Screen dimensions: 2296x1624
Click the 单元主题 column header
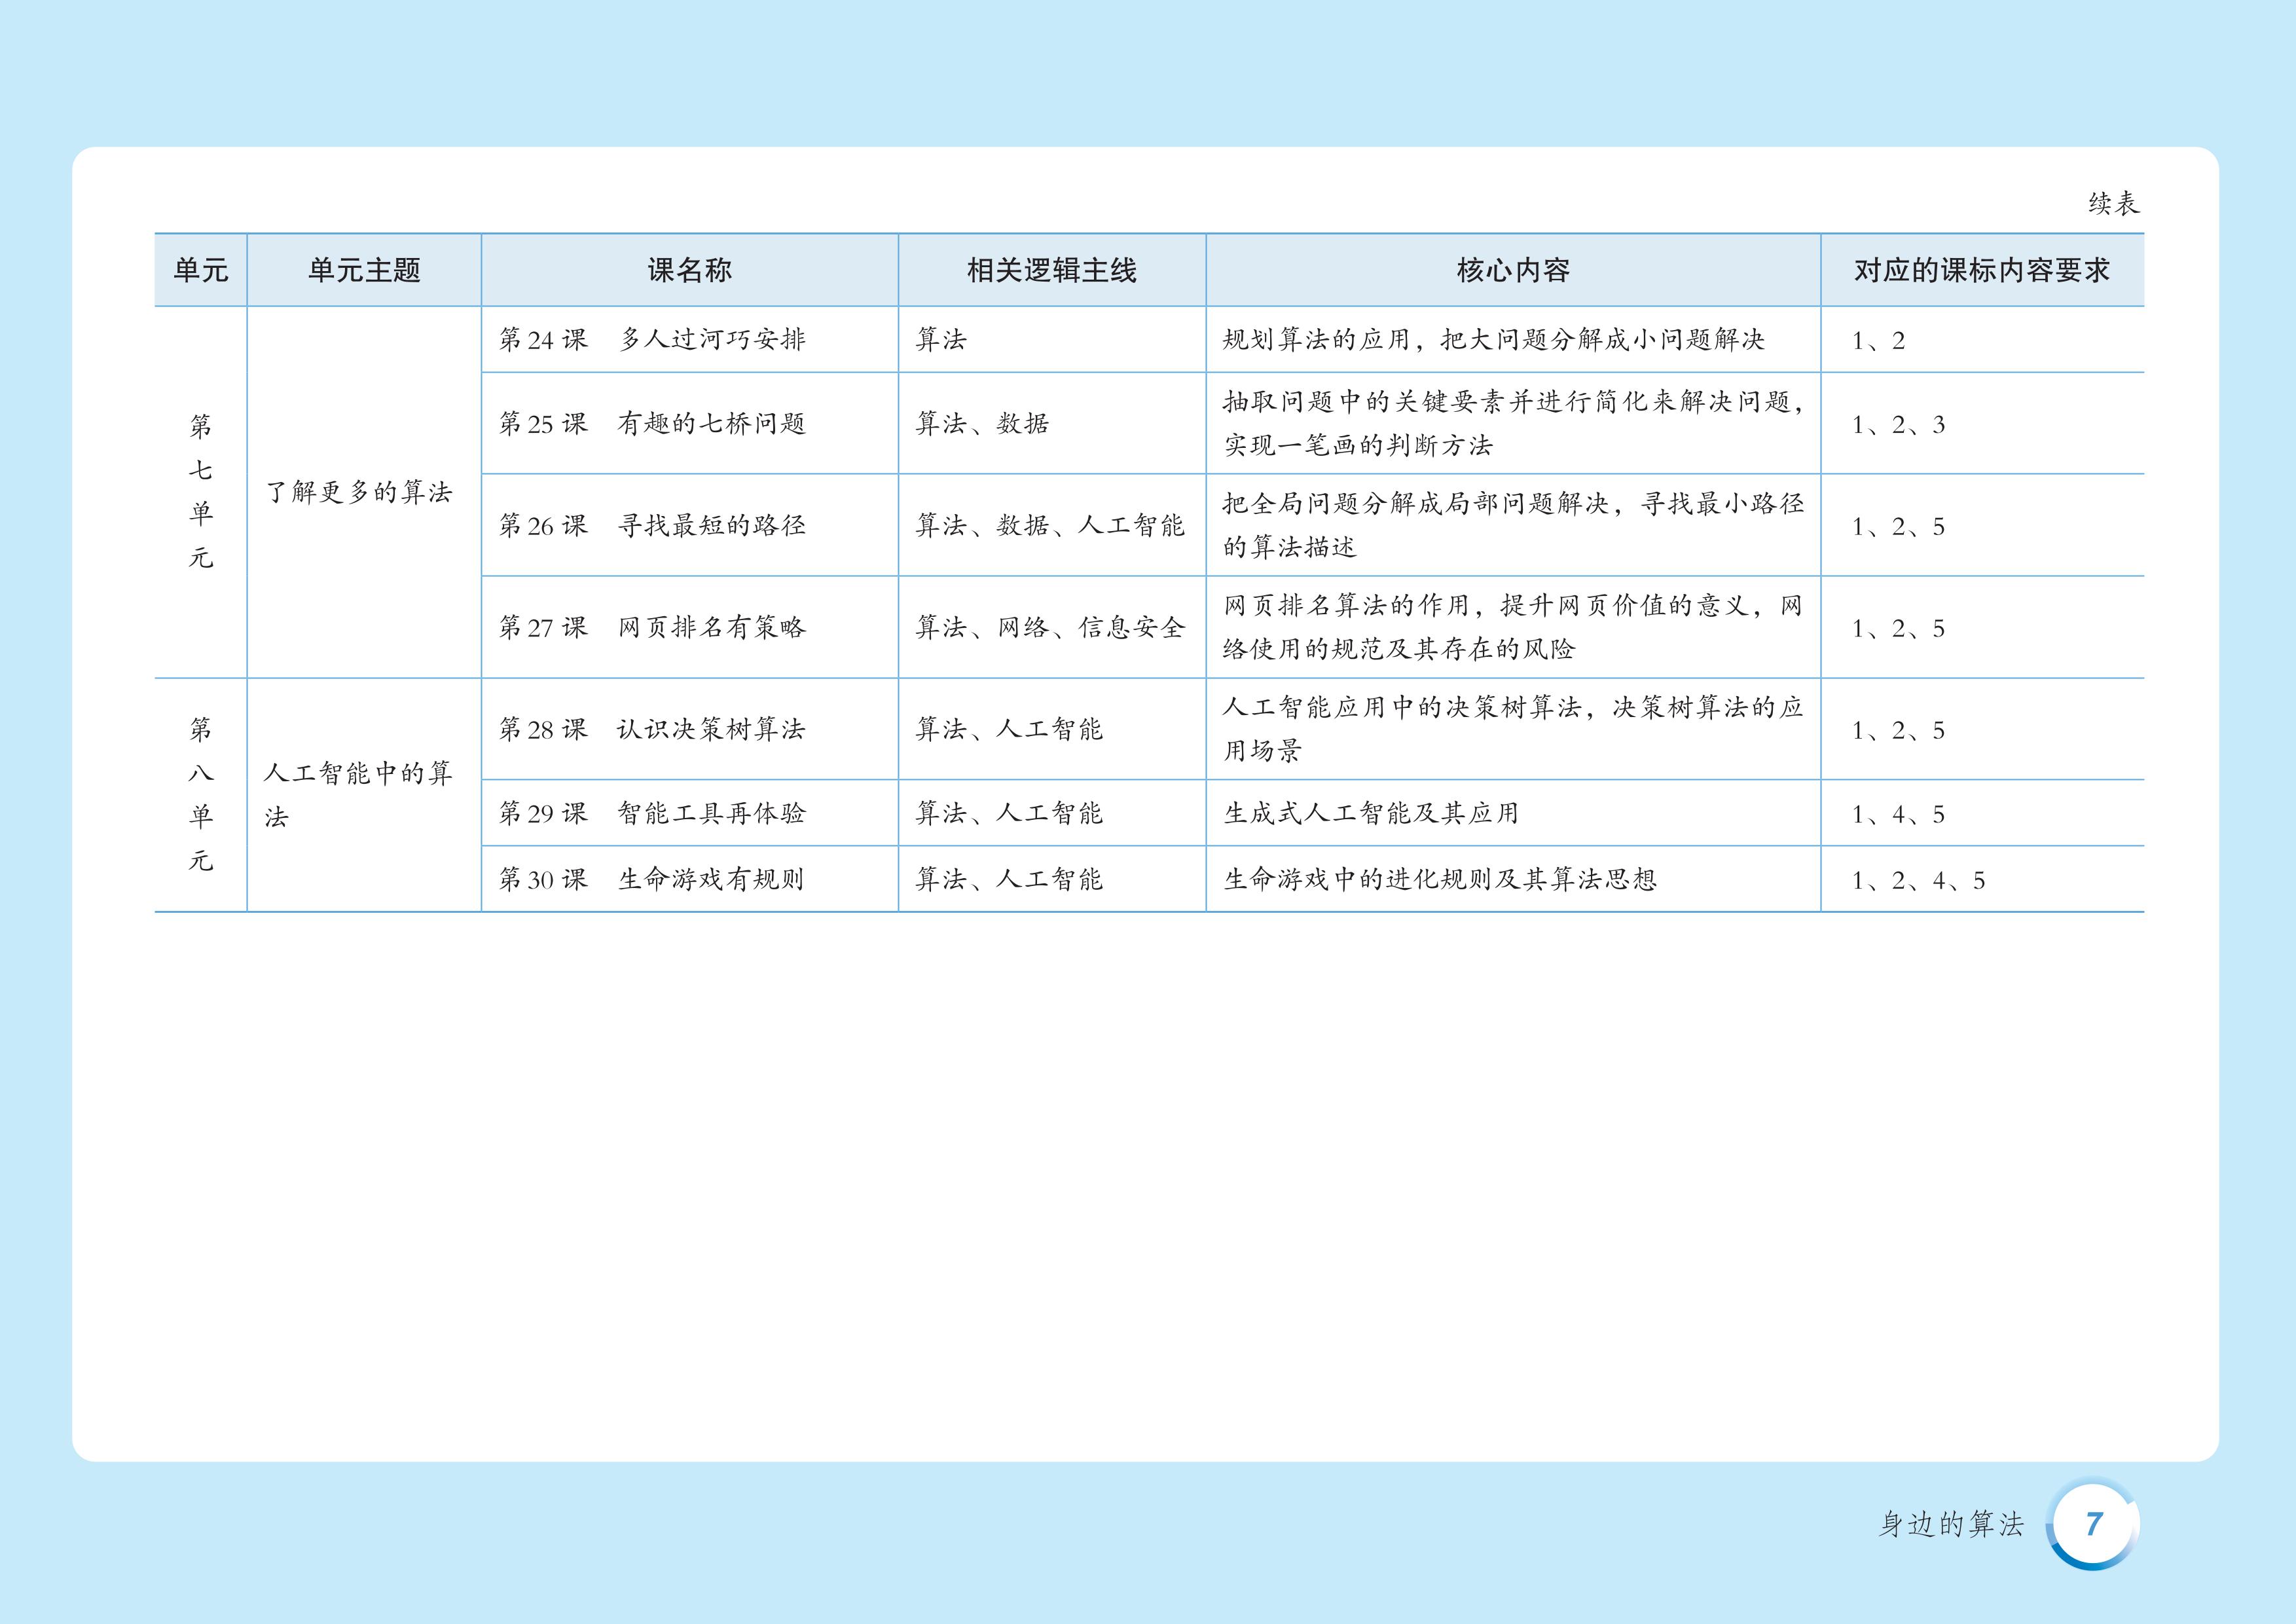(364, 270)
